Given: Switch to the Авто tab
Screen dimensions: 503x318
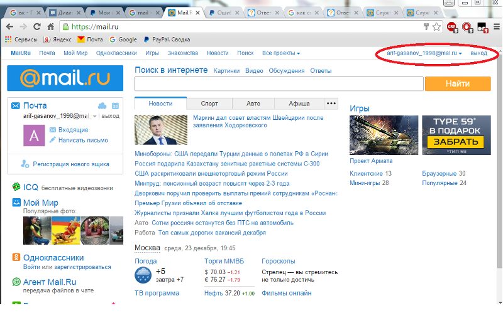Looking at the screenshot, I should point(253,103).
